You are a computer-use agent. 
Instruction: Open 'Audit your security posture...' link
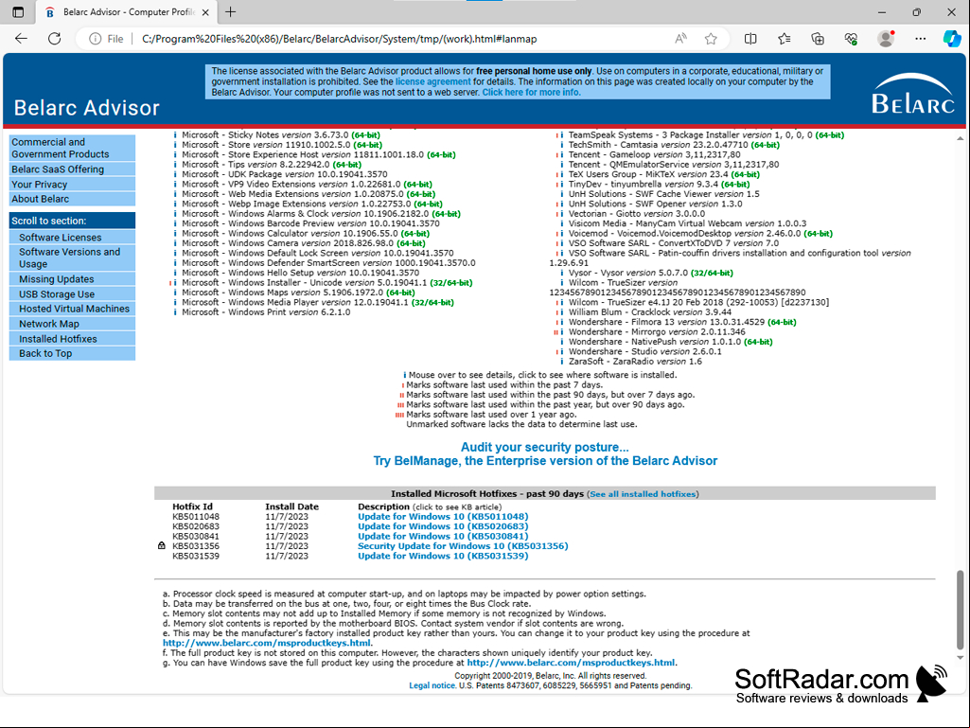[544, 447]
